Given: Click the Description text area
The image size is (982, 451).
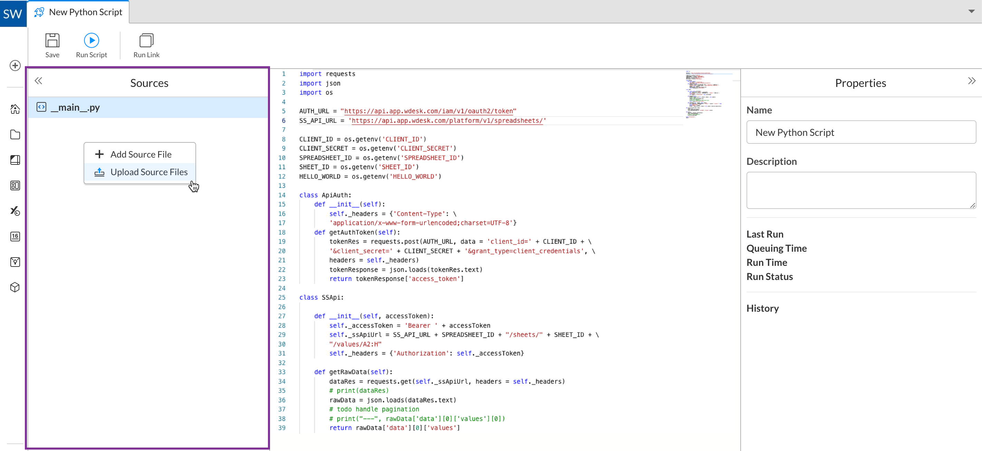Looking at the screenshot, I should [861, 190].
